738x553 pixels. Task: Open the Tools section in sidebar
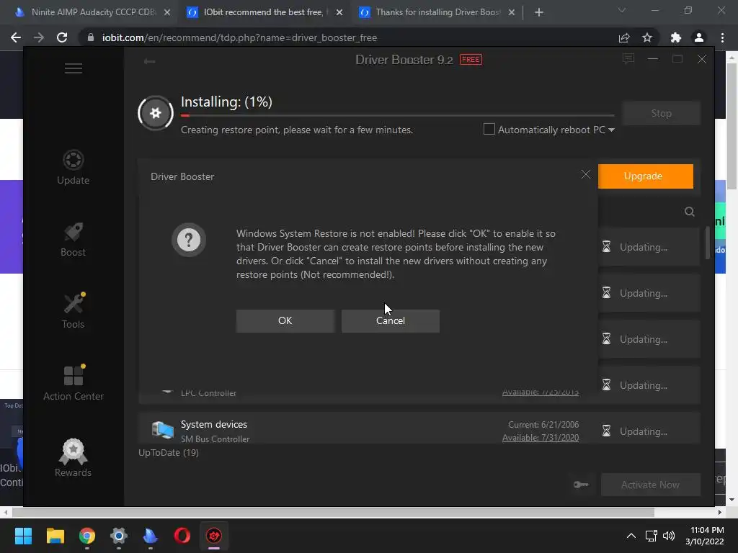pyautogui.click(x=73, y=311)
